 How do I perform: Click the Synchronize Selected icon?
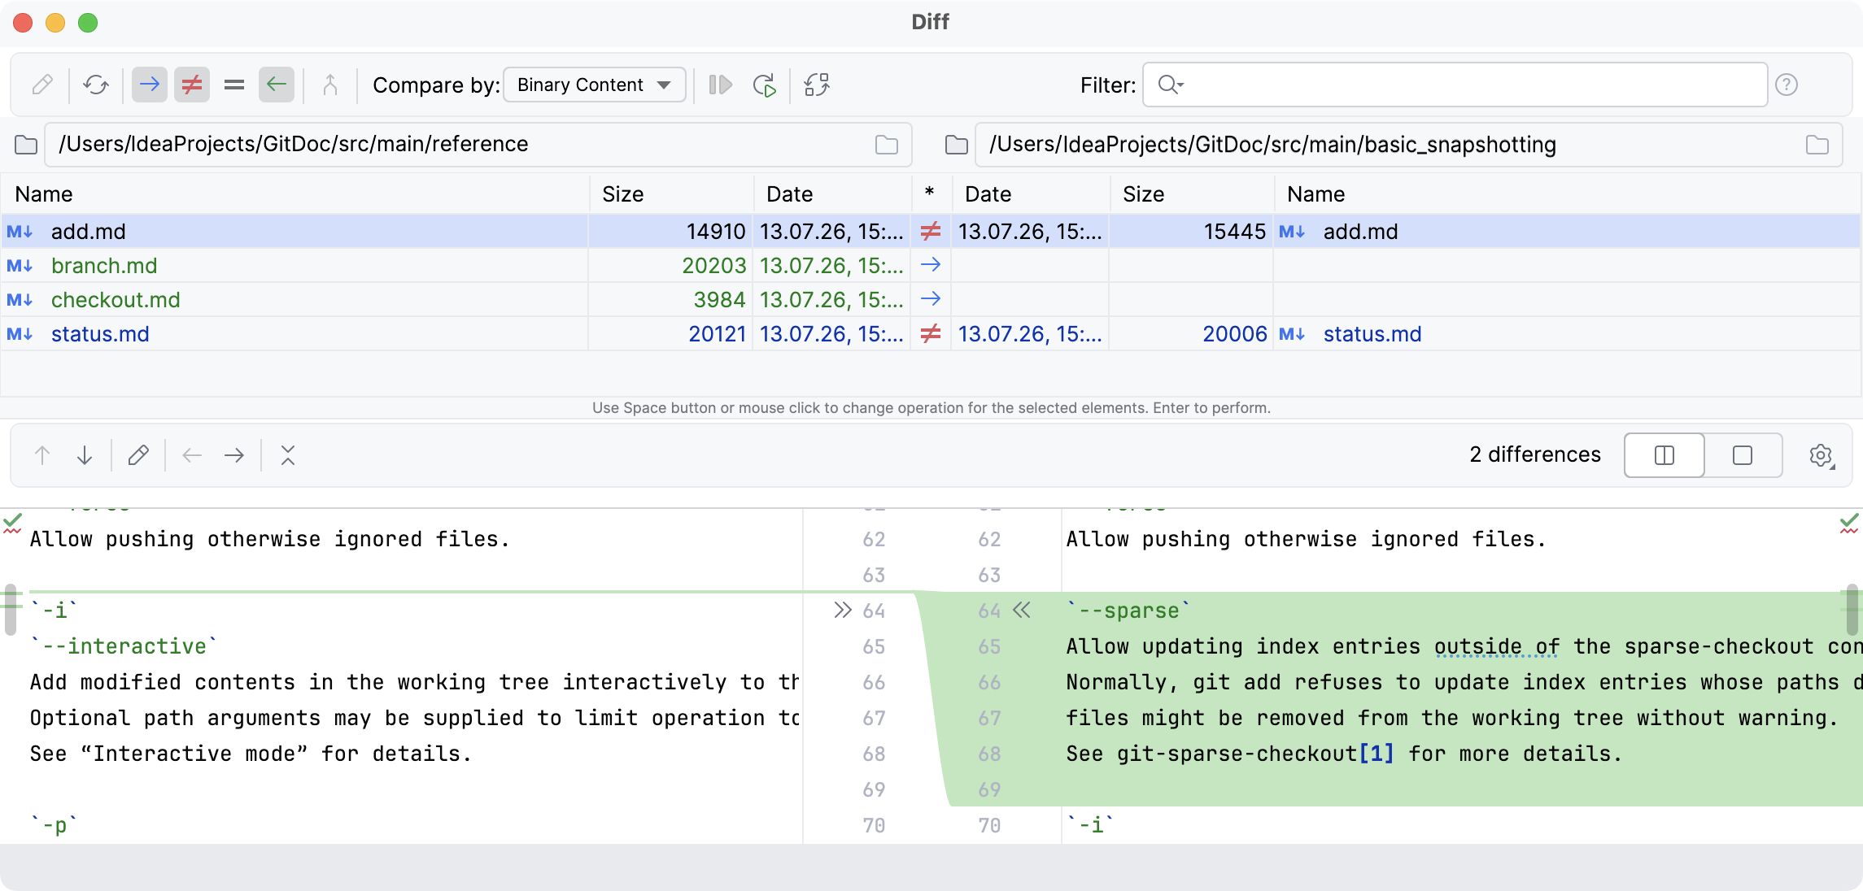pyautogui.click(x=721, y=85)
